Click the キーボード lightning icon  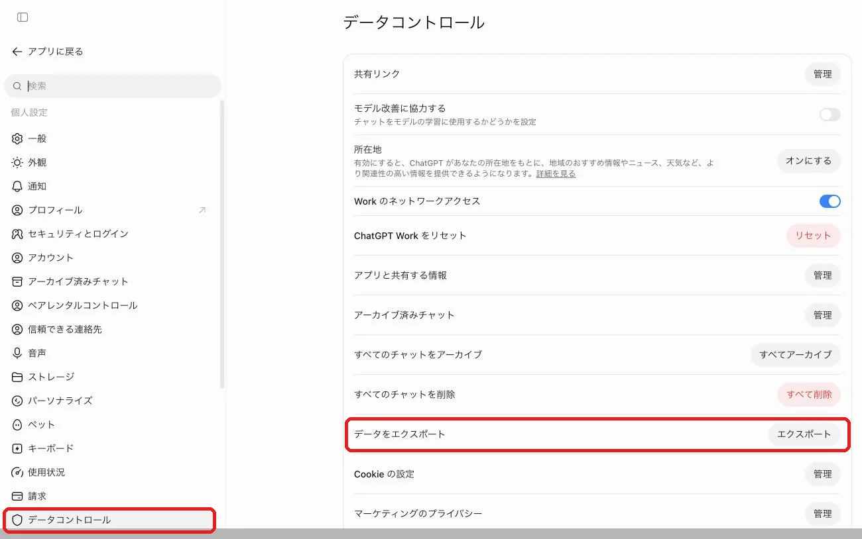(17, 449)
